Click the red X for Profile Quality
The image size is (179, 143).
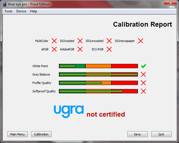(143, 83)
